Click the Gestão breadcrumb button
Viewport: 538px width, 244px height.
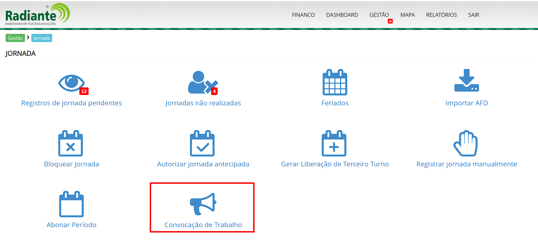(x=15, y=38)
